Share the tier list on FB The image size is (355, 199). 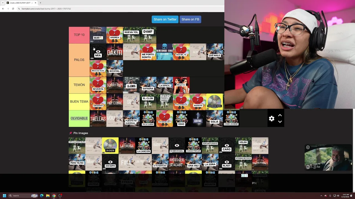tap(190, 19)
